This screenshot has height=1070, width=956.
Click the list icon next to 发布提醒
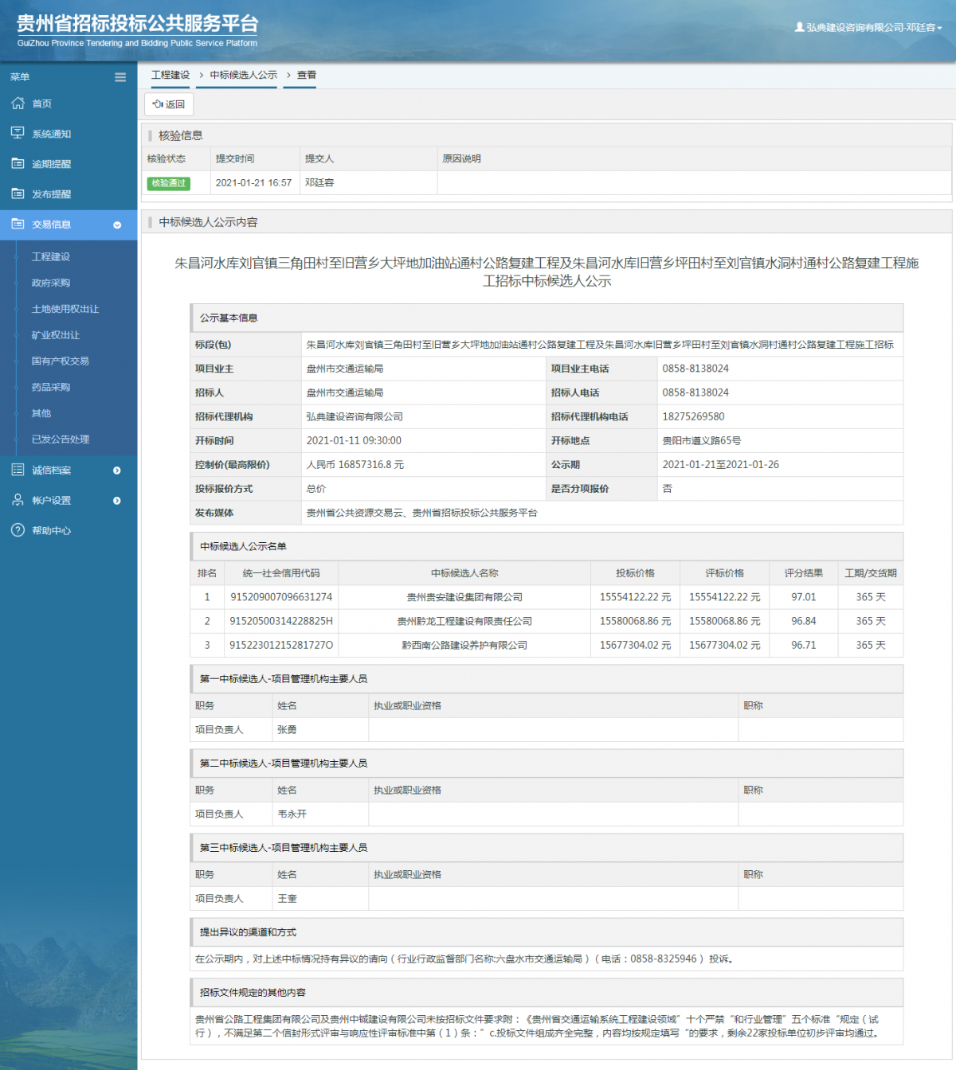click(x=18, y=193)
